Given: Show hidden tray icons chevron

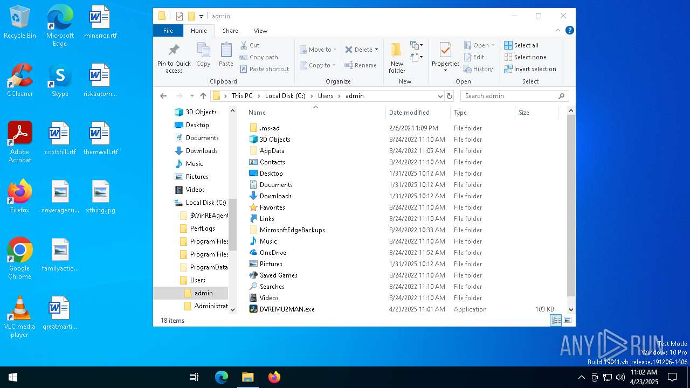Looking at the screenshot, I should click(581, 377).
